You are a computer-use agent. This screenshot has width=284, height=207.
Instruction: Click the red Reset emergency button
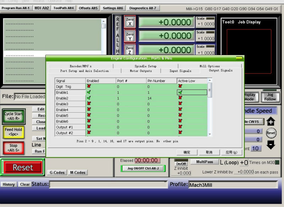23,167
